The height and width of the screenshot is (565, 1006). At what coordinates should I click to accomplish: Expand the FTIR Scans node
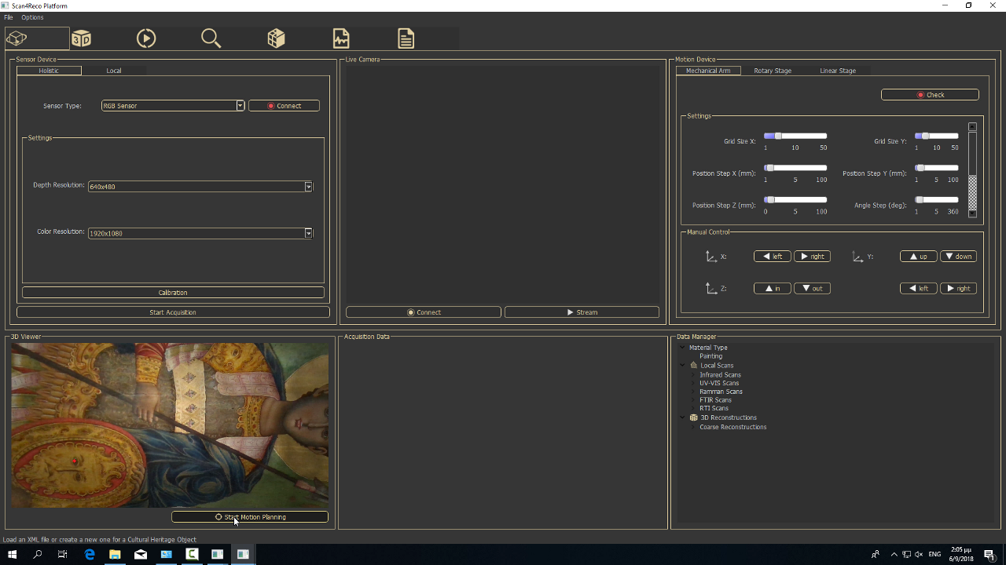[693, 400]
